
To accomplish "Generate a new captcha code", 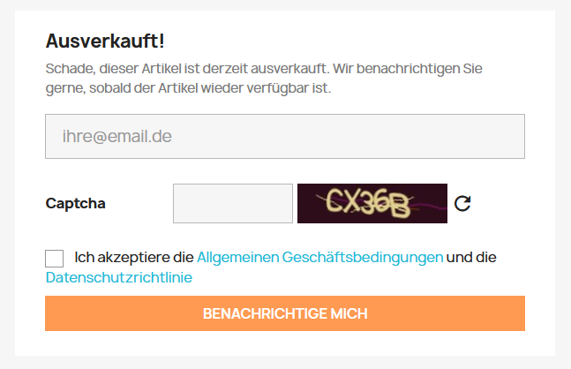I will tap(462, 204).
